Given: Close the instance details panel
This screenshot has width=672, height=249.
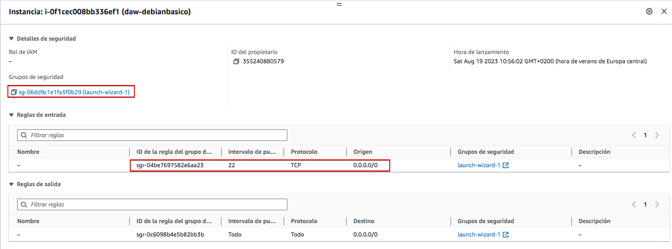Looking at the screenshot, I should coord(664,12).
